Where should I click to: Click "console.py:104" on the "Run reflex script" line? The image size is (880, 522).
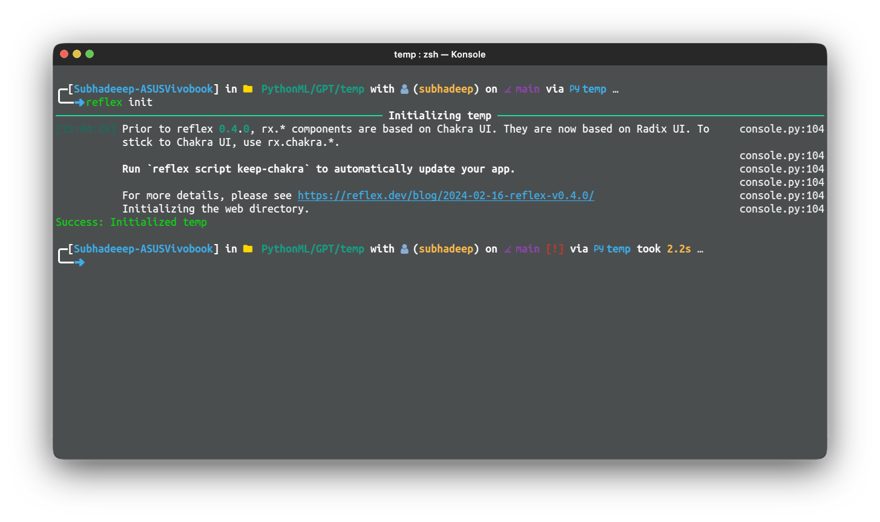782,169
